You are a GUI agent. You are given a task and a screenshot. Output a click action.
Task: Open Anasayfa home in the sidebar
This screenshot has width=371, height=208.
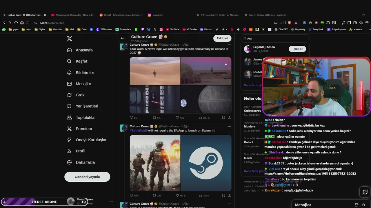(x=80, y=50)
